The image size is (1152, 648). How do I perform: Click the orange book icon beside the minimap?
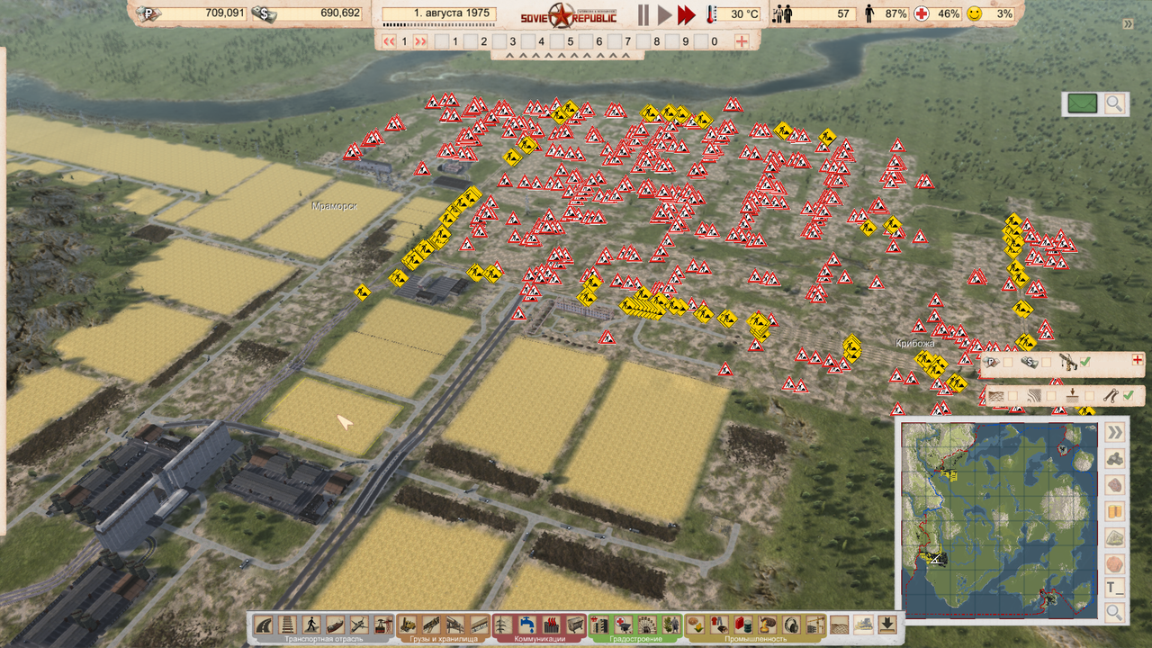(x=1115, y=511)
